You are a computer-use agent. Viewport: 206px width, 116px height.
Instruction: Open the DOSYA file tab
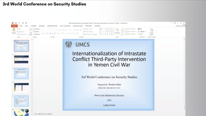click(14, 26)
